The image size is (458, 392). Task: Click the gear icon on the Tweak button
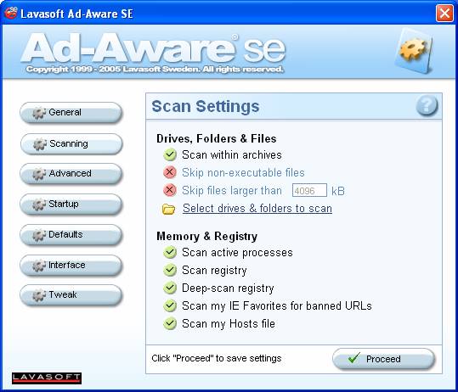coord(39,295)
